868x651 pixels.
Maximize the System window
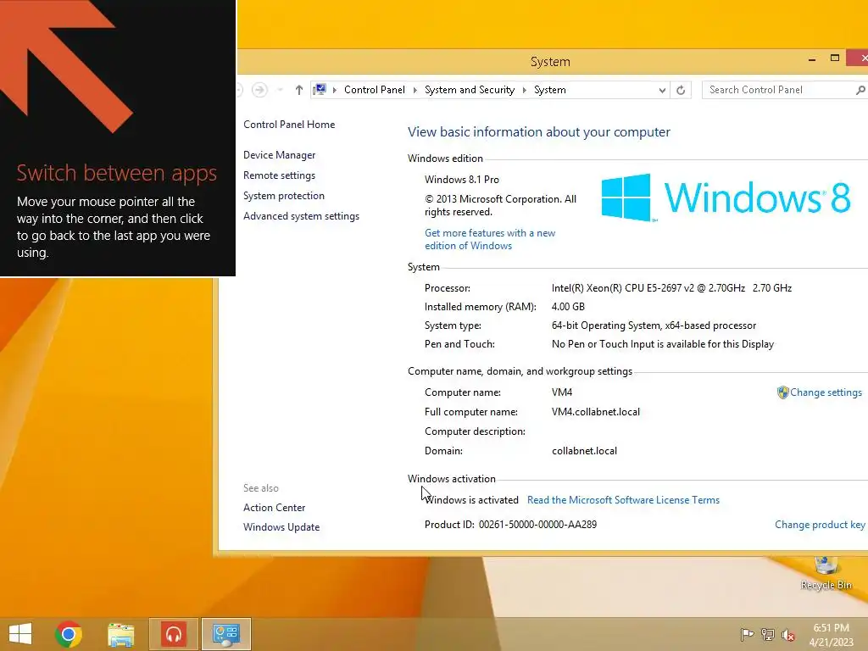(x=835, y=58)
